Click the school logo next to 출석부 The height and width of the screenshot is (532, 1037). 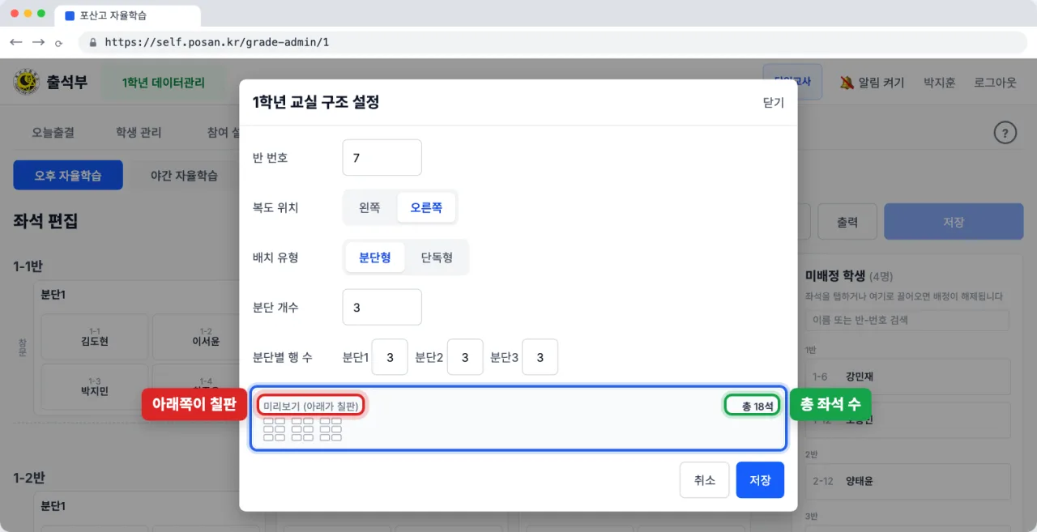(26, 82)
